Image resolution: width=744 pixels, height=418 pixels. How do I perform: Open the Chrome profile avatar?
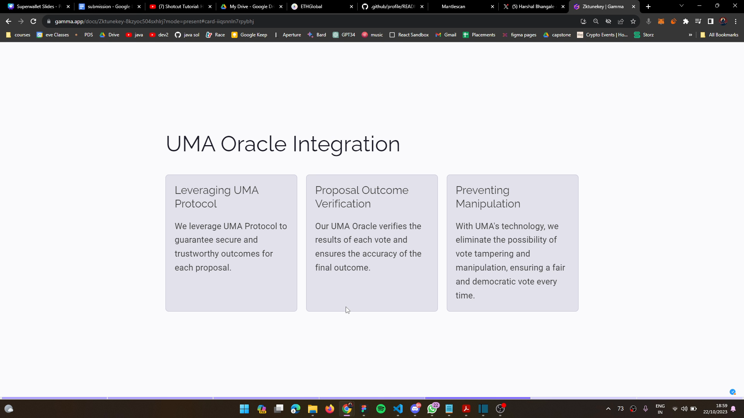(x=723, y=21)
